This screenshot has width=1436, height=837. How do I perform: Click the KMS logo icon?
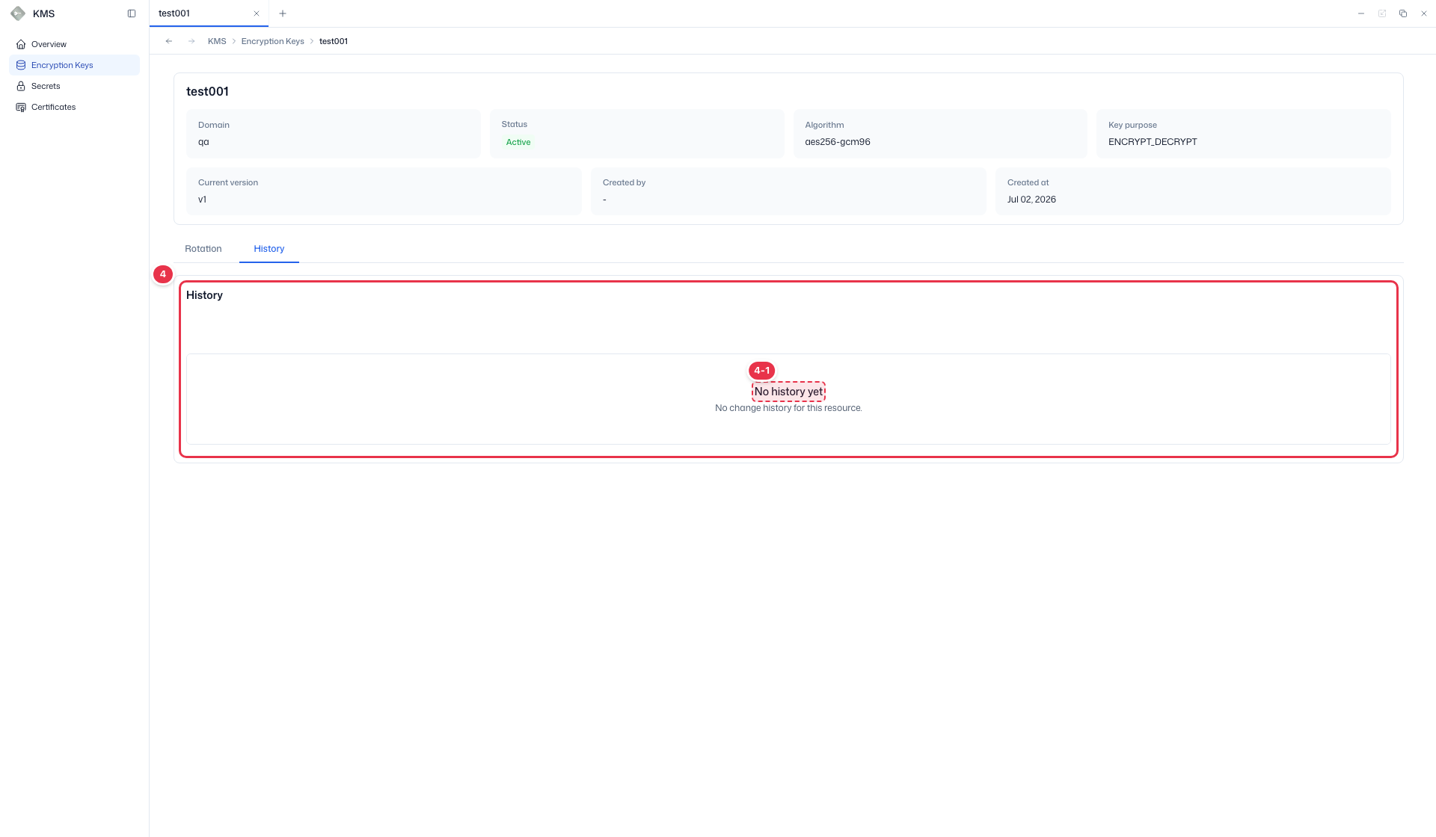click(x=18, y=13)
